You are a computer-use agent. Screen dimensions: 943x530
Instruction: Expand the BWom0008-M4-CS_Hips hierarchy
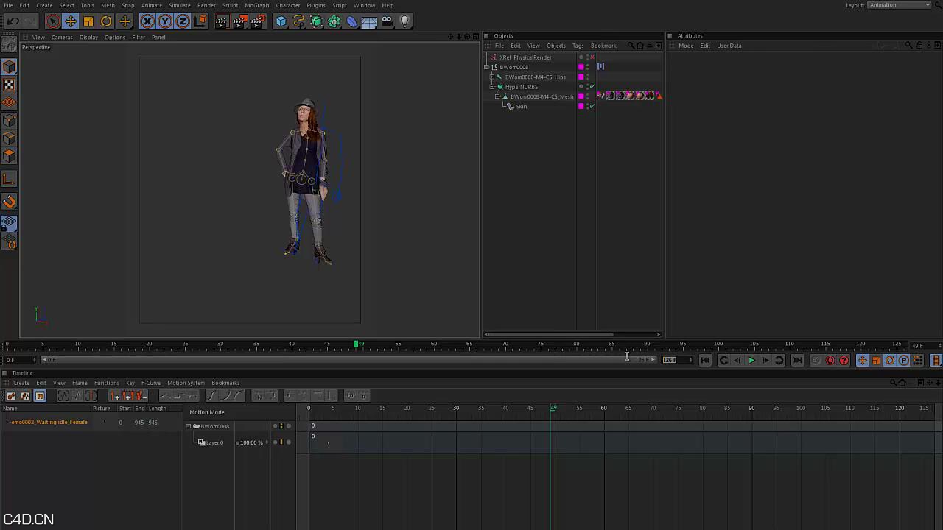492,77
